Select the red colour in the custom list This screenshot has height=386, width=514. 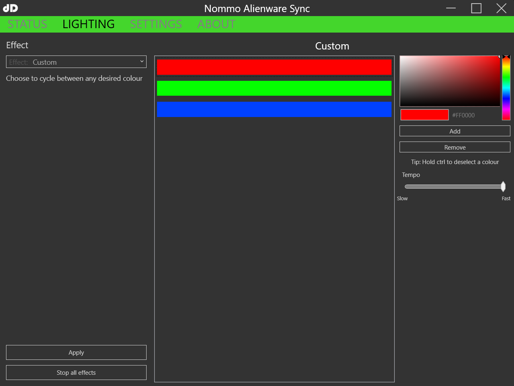274,67
